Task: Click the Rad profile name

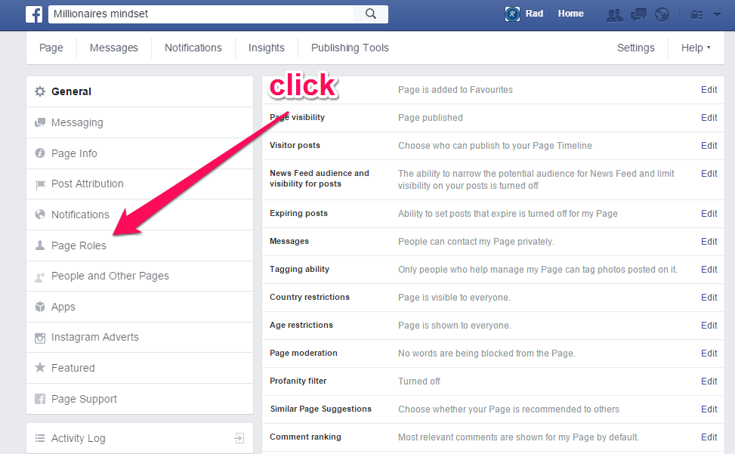Action: pos(534,14)
